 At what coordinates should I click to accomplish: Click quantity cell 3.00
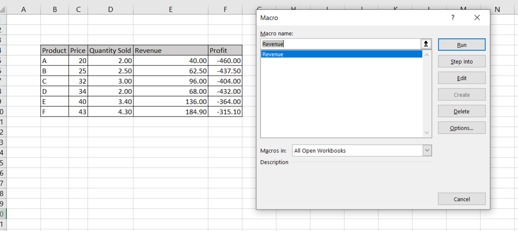[110, 81]
